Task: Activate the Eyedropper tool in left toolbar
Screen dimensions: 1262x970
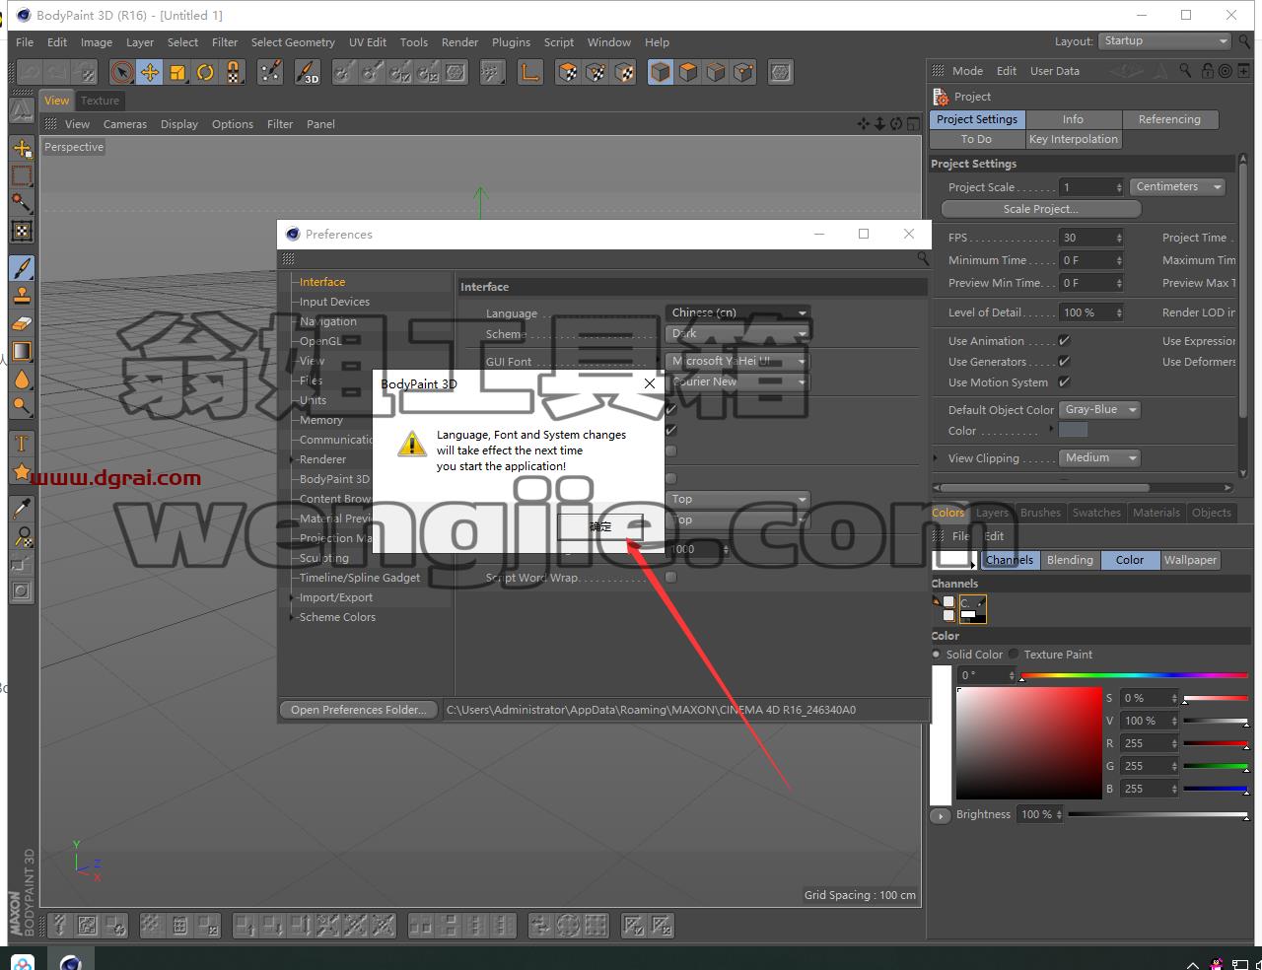Action: tap(22, 509)
